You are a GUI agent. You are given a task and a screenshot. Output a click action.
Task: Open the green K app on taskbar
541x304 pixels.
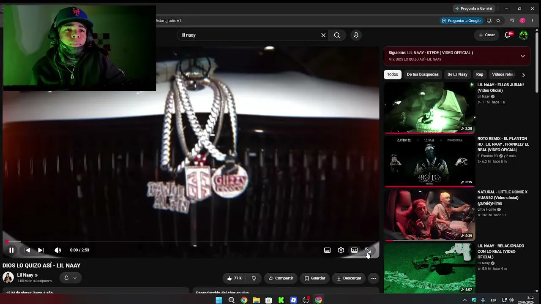pyautogui.click(x=281, y=300)
